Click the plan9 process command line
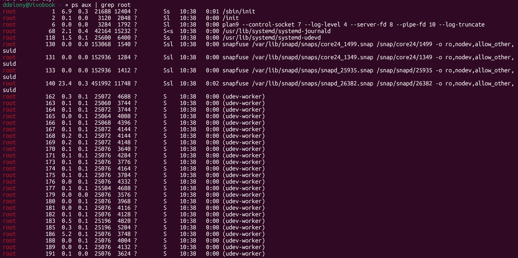This screenshot has height=258, width=518. [353, 25]
